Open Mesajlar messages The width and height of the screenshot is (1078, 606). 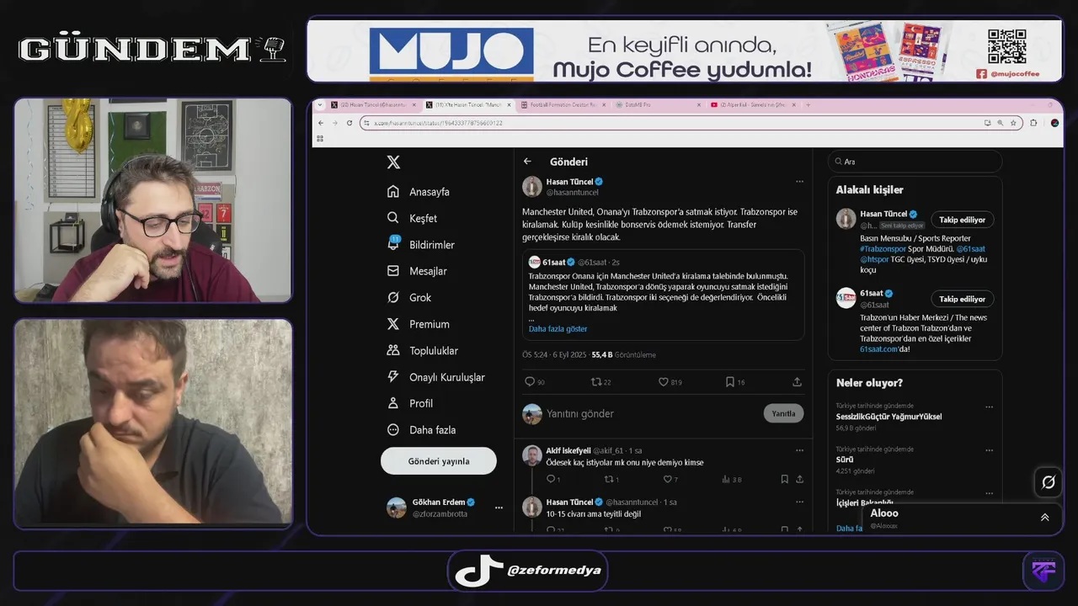(x=417, y=271)
